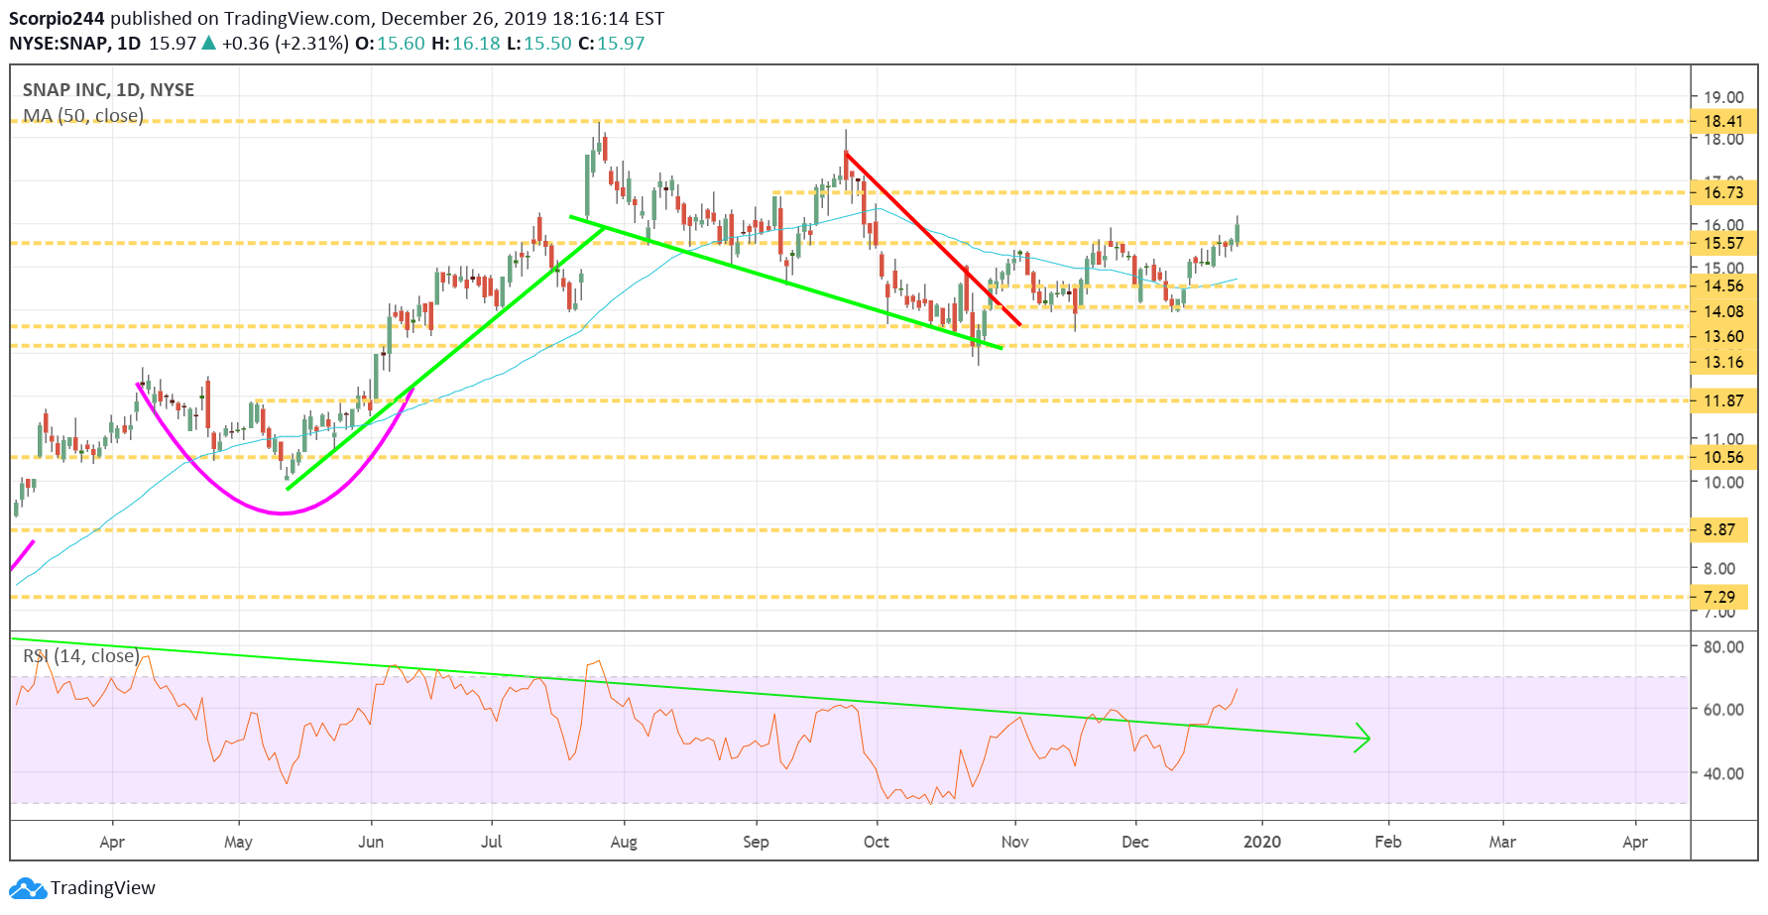
Task: Click the SNAP INC, 1D, NYSE chart title
Action: [x=108, y=89]
